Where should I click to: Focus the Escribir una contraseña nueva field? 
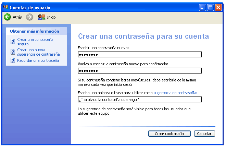pos(140,55)
